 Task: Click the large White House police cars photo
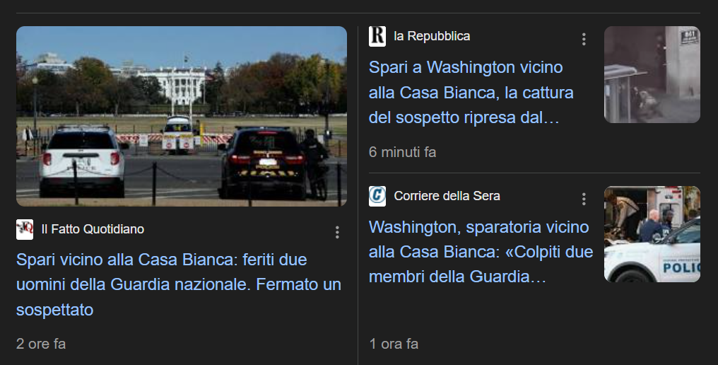click(x=182, y=117)
